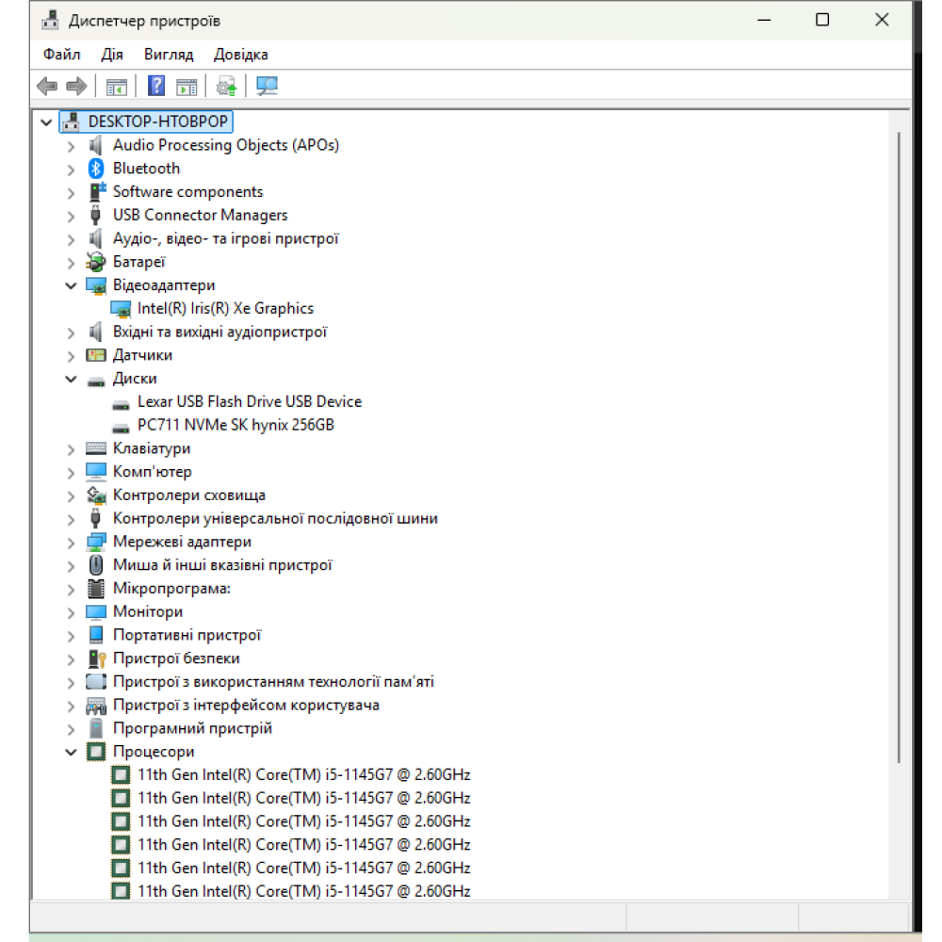The image size is (942, 942).
Task: Click the show/hide action pane toolbar icon
Action: click(x=187, y=87)
